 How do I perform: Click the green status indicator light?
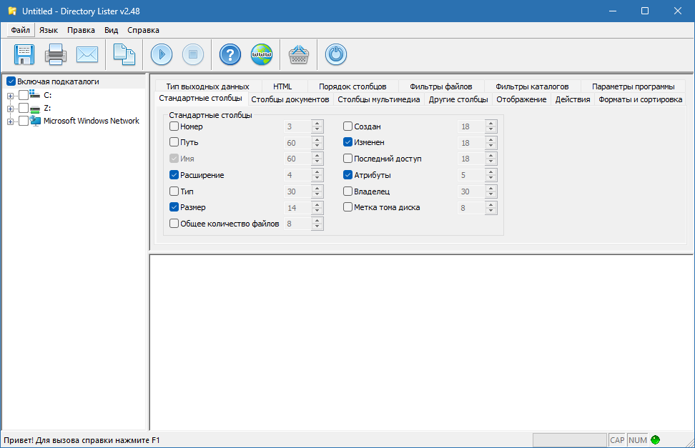click(655, 439)
